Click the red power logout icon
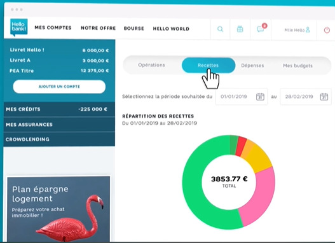 (327, 30)
